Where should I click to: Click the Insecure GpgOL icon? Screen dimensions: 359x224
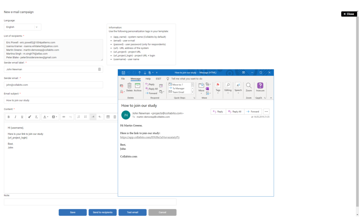coord(260,87)
